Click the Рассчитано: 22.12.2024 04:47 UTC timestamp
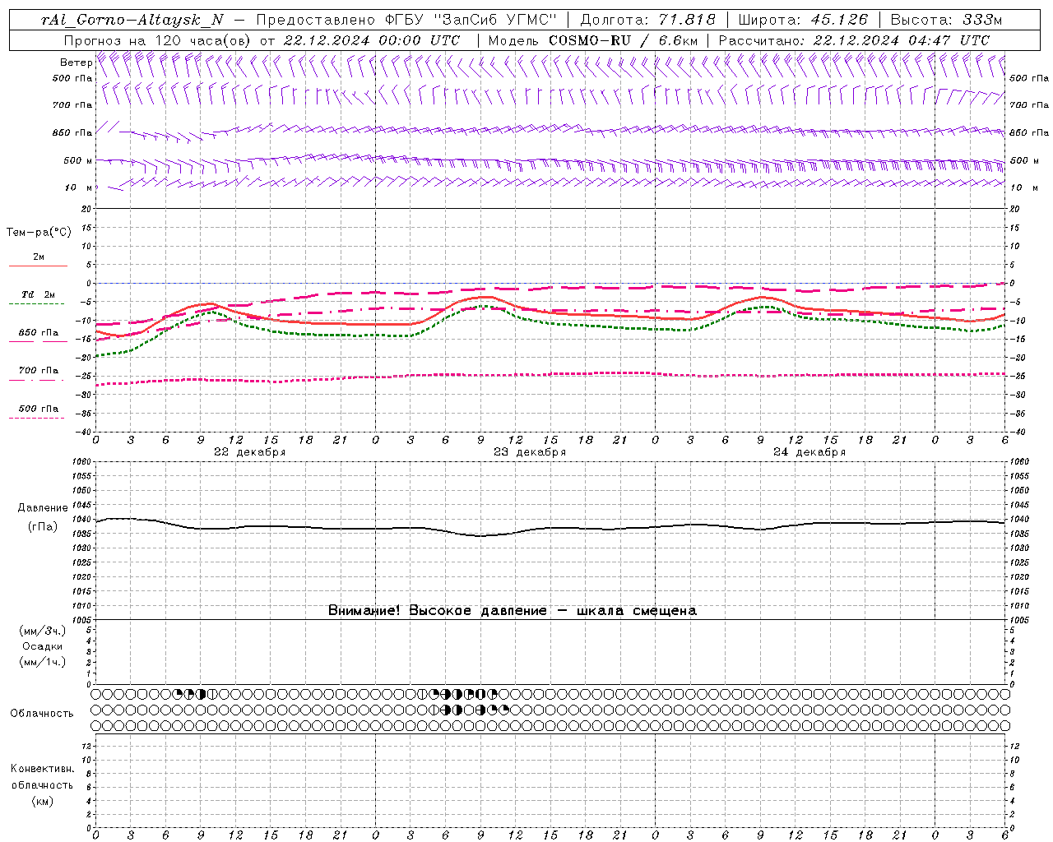Viewport: 1053px width, 842px height. 854,40
